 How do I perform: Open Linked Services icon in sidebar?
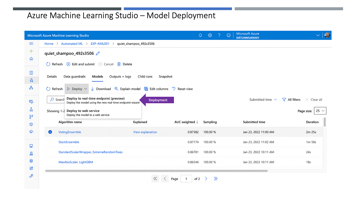click(31, 176)
